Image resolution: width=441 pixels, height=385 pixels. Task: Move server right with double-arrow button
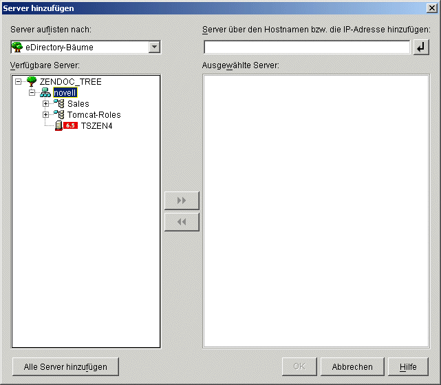click(x=182, y=200)
